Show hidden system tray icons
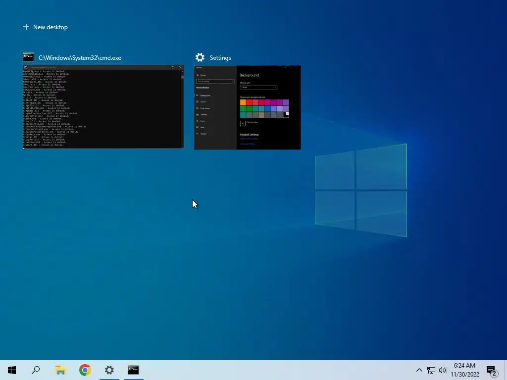 (419, 370)
